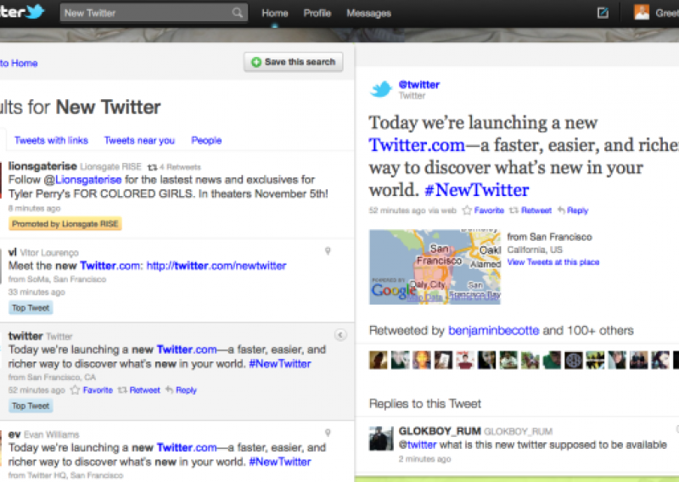Click #NewTwitter hashtag in detail pane
The width and height of the screenshot is (679, 482).
click(x=477, y=190)
